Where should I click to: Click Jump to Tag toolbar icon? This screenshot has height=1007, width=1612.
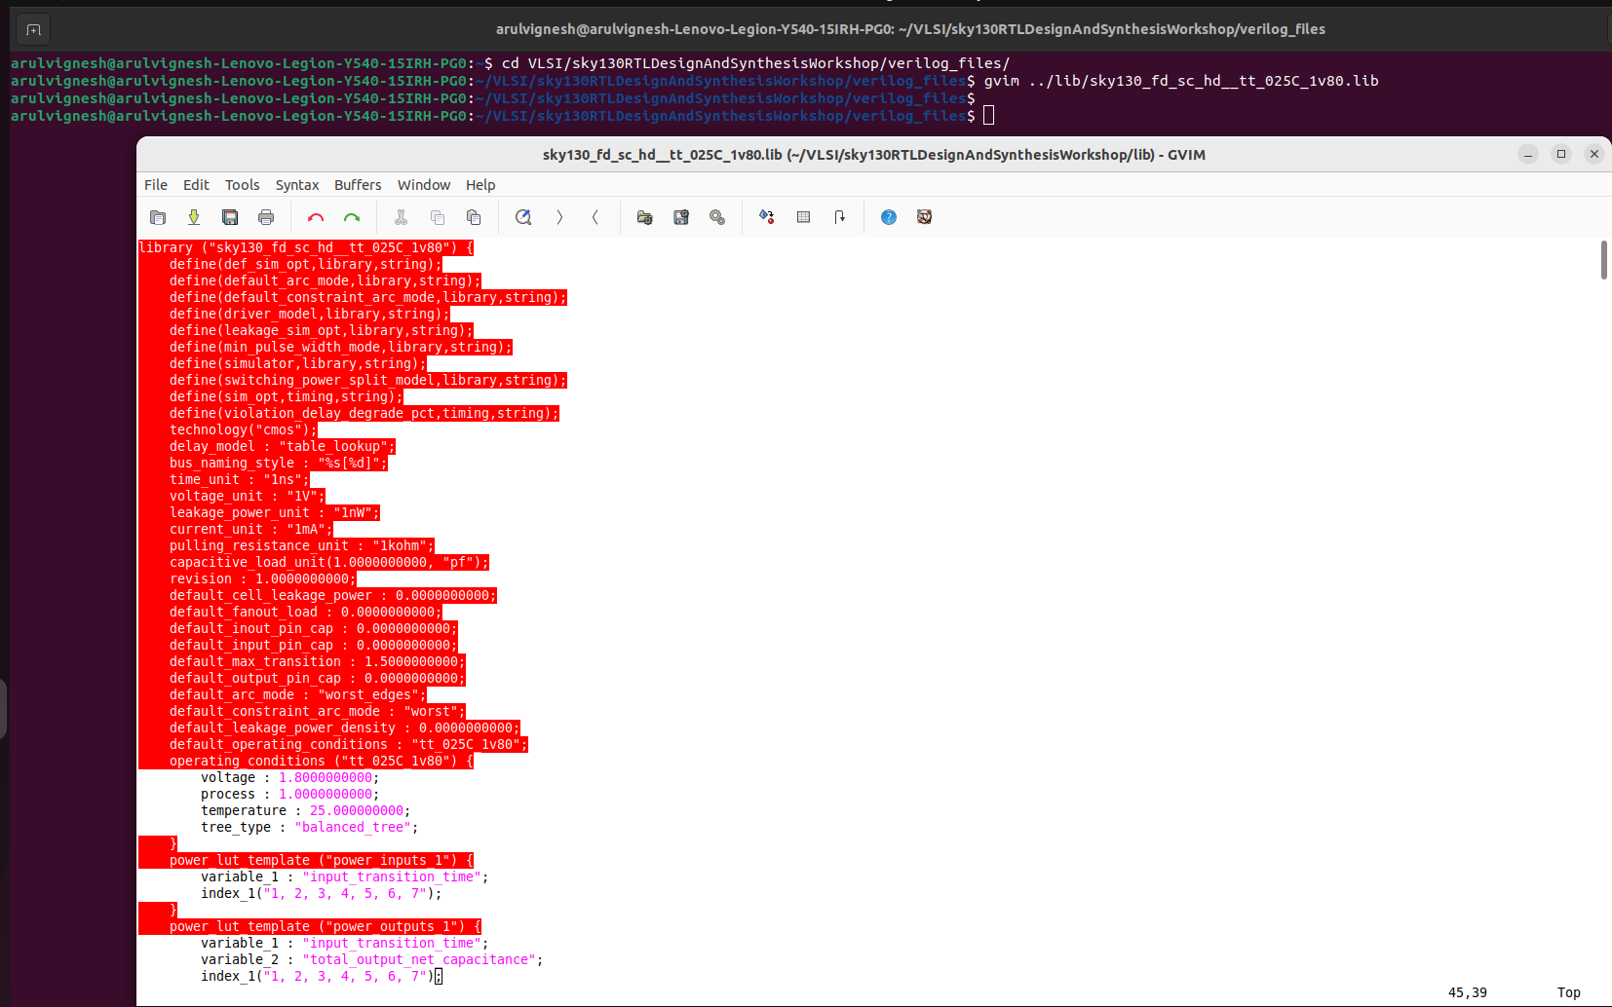(x=839, y=217)
